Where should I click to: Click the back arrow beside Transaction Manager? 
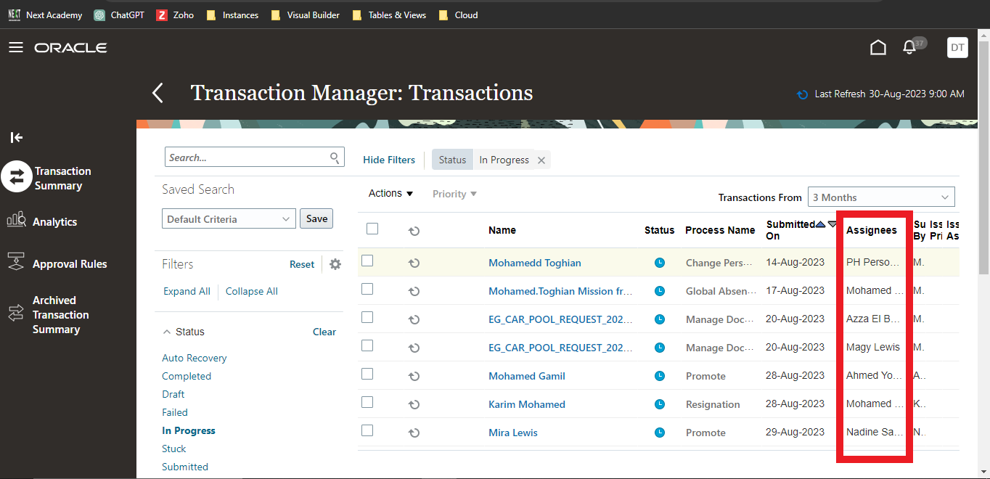tap(157, 93)
